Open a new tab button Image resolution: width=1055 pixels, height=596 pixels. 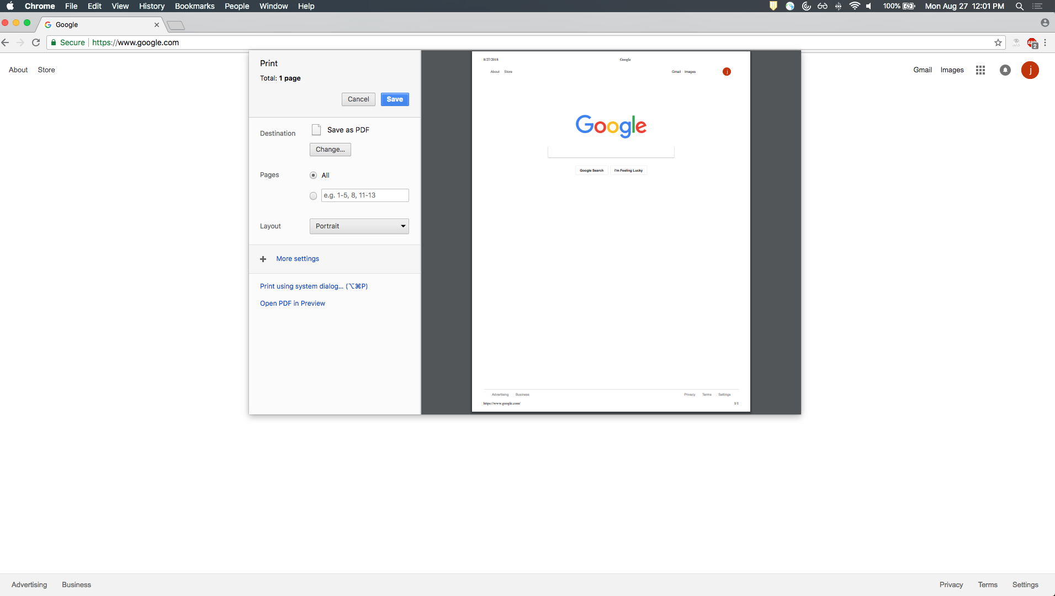[x=176, y=25]
